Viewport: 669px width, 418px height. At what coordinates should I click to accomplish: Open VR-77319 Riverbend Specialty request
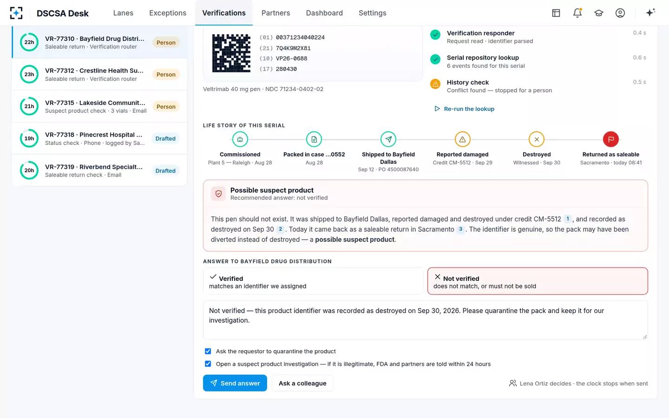coord(99,170)
